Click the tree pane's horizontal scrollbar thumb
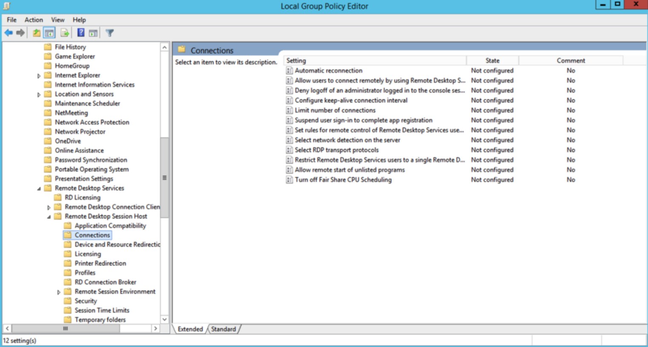 (65, 328)
